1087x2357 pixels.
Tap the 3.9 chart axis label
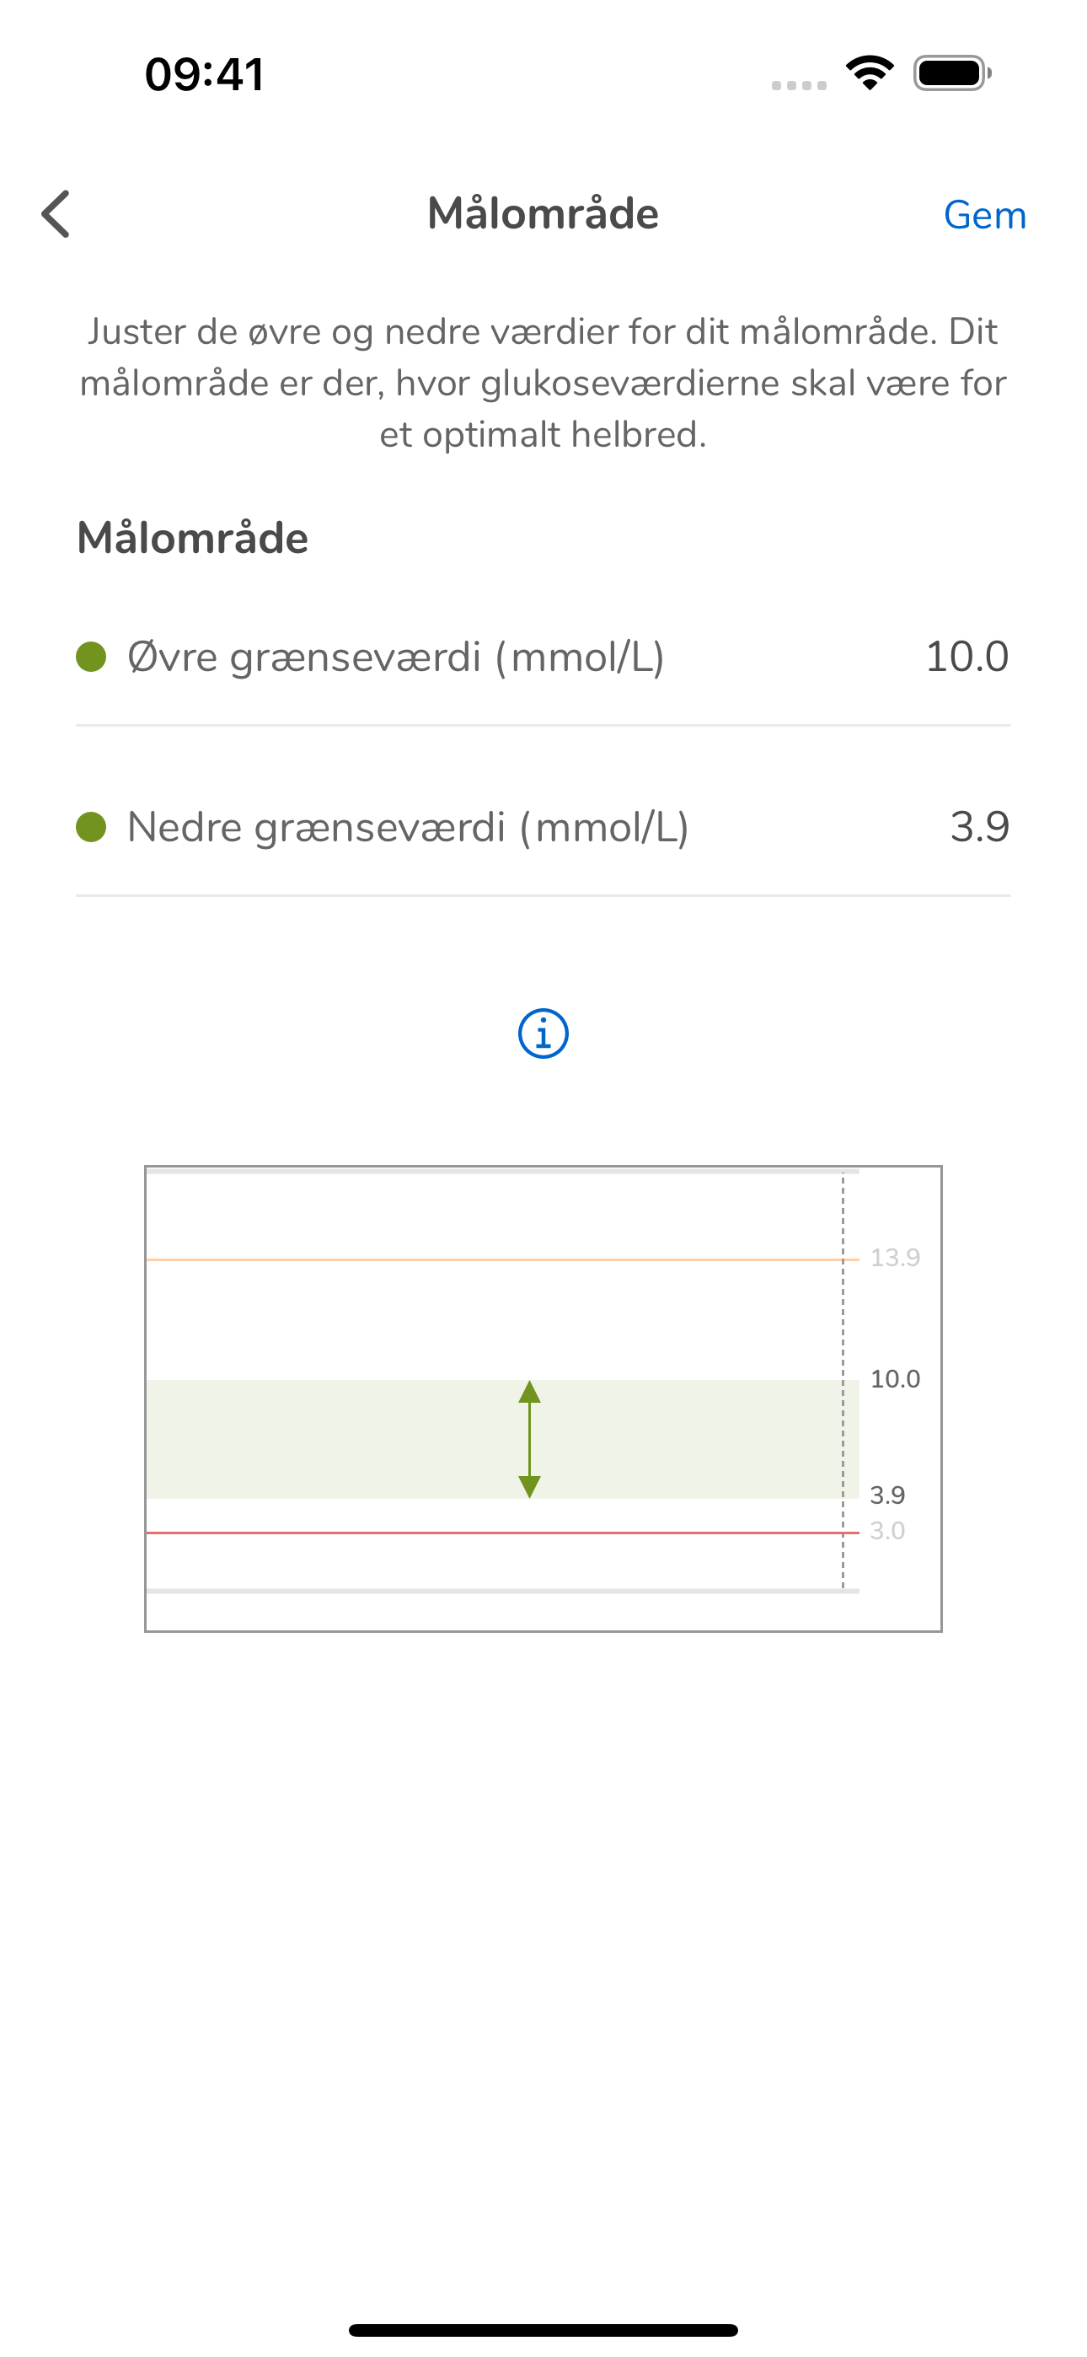click(886, 1495)
